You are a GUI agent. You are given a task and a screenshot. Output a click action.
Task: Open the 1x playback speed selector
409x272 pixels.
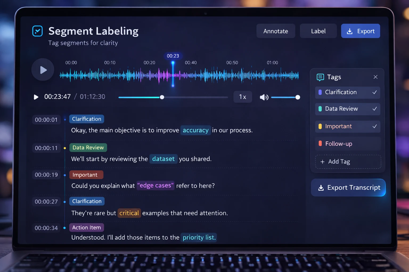(243, 97)
